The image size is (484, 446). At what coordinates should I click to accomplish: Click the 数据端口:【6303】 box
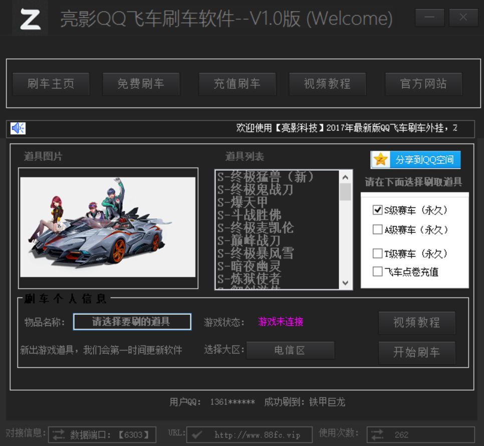[102, 434]
